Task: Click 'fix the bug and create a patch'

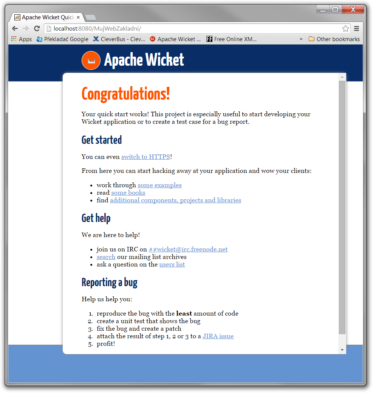Action: [x=139, y=328]
